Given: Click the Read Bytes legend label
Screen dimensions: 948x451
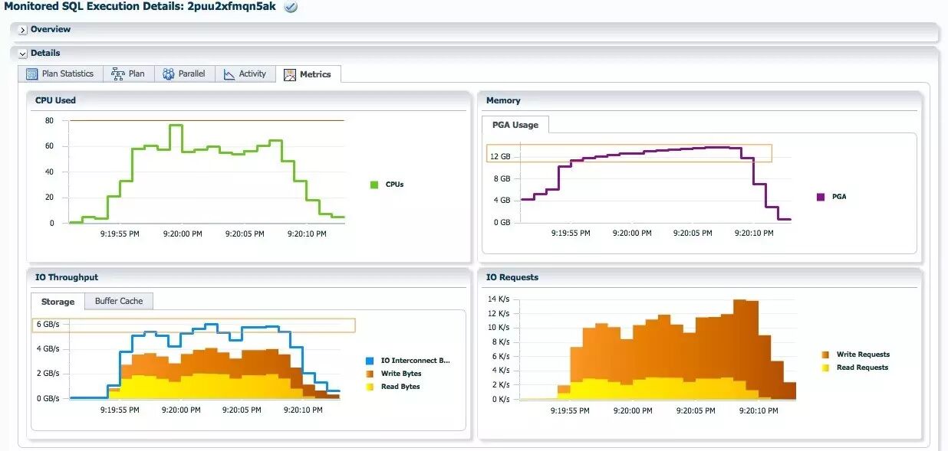Looking at the screenshot, I should [x=400, y=387].
